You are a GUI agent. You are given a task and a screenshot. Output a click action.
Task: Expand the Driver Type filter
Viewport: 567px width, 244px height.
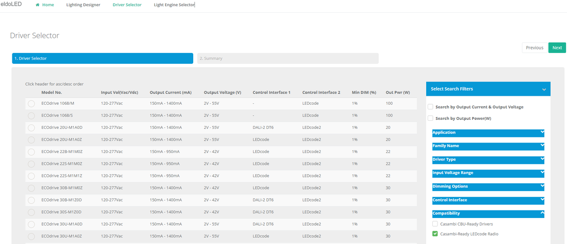click(488, 160)
